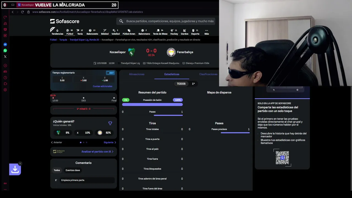Screen dimensions: 352x198
Task: Vote draw X 10%
Action: [x=84, y=133]
